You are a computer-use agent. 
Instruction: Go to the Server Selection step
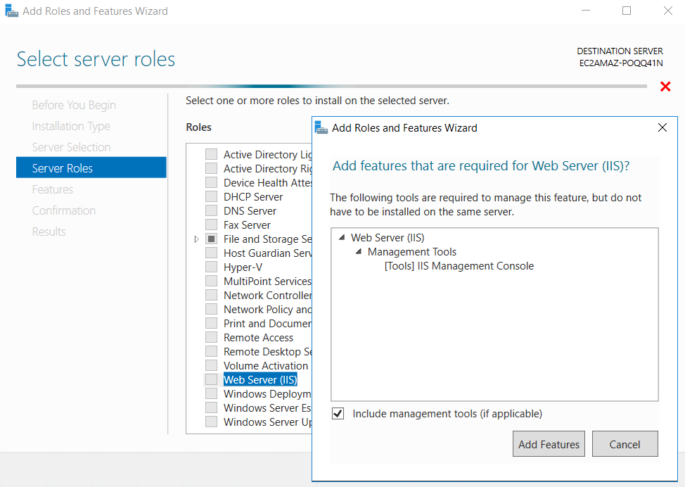pos(71,147)
